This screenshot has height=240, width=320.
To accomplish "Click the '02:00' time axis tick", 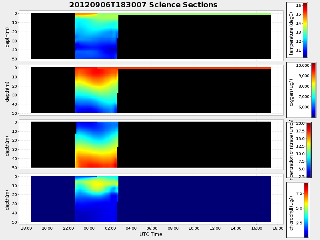I will (110, 228).
